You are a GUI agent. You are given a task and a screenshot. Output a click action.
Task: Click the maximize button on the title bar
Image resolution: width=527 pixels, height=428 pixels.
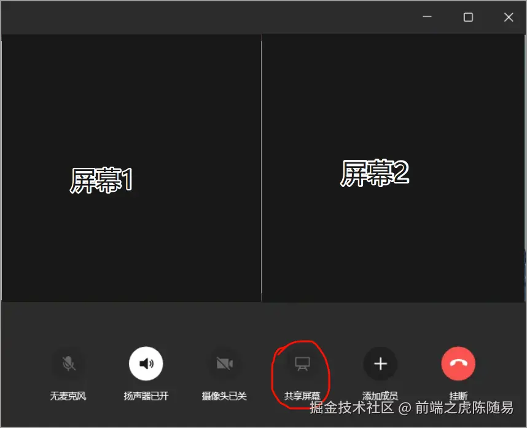468,17
